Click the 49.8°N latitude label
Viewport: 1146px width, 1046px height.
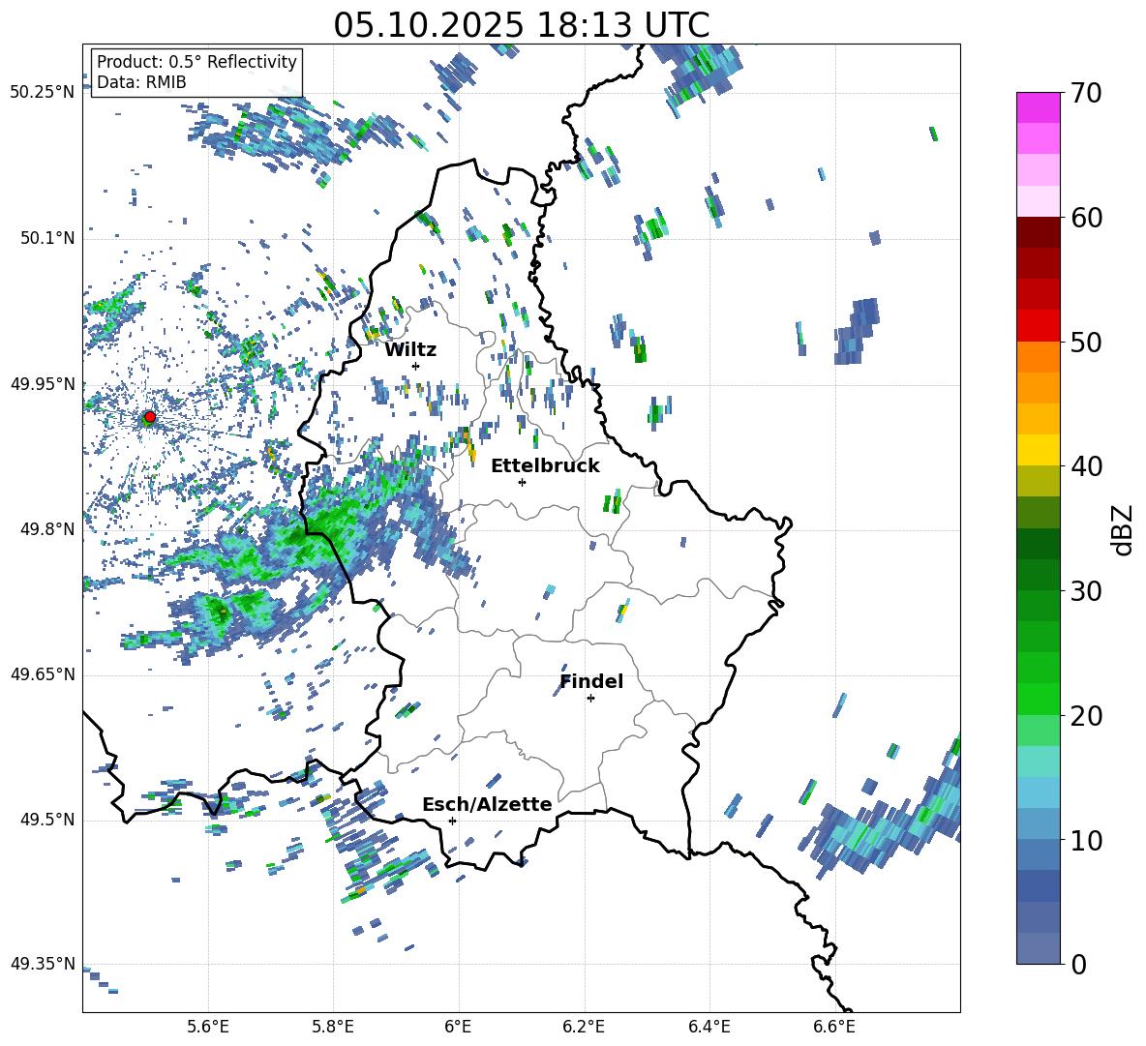point(46,529)
